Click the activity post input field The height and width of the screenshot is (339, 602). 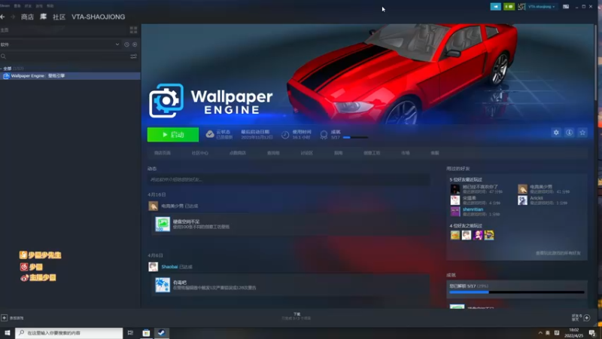click(288, 179)
